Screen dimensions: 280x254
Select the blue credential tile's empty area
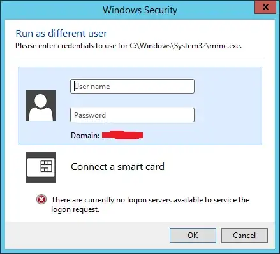[x=228, y=106]
